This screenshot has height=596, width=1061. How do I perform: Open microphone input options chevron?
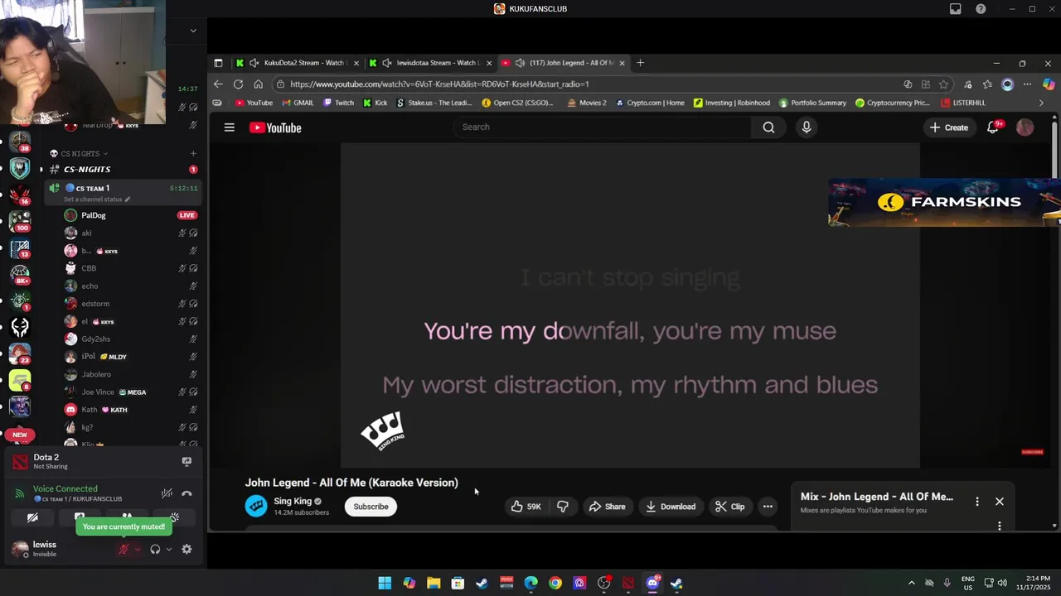click(138, 549)
